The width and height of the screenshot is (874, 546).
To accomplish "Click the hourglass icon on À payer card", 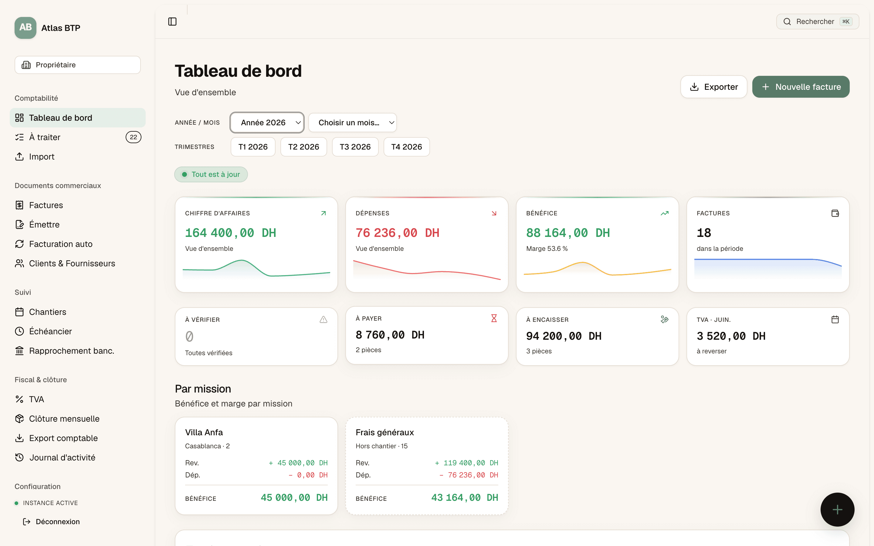I will (x=494, y=318).
